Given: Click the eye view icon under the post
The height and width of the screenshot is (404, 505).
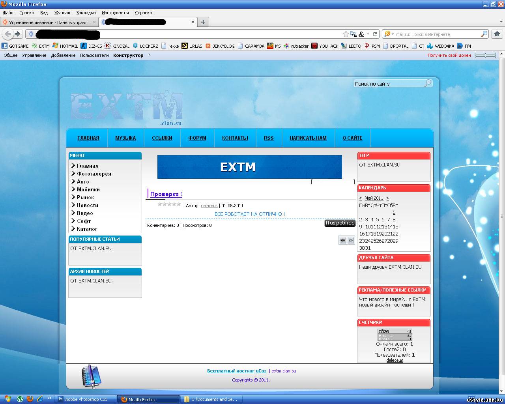Looking at the screenshot, I should (x=342, y=240).
